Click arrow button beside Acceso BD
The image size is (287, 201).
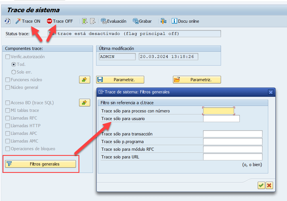coord(84,103)
